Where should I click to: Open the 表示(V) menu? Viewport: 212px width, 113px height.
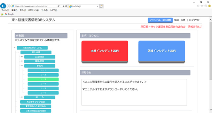point(23,10)
